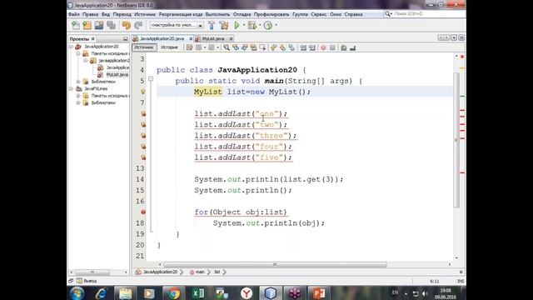533x300 pixels.
Task: Open PowerPoint from the taskbar
Action: [319, 293]
